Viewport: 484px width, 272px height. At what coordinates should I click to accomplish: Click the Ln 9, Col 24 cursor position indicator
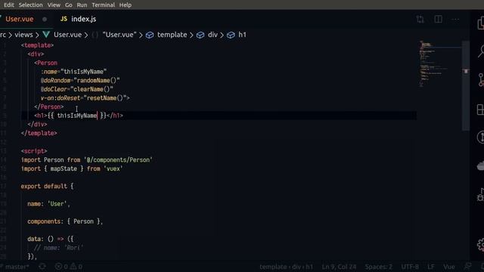tap(339, 267)
